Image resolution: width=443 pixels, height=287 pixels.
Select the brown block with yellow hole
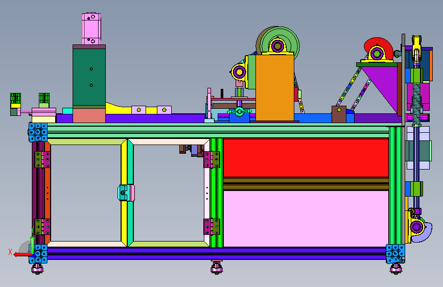[x=339, y=114]
